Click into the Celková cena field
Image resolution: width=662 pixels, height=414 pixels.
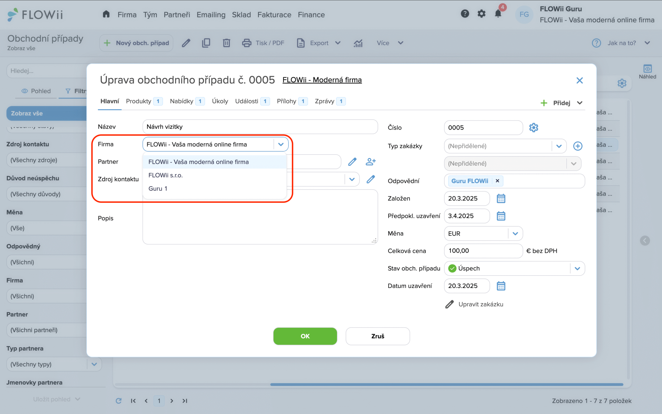(x=483, y=251)
